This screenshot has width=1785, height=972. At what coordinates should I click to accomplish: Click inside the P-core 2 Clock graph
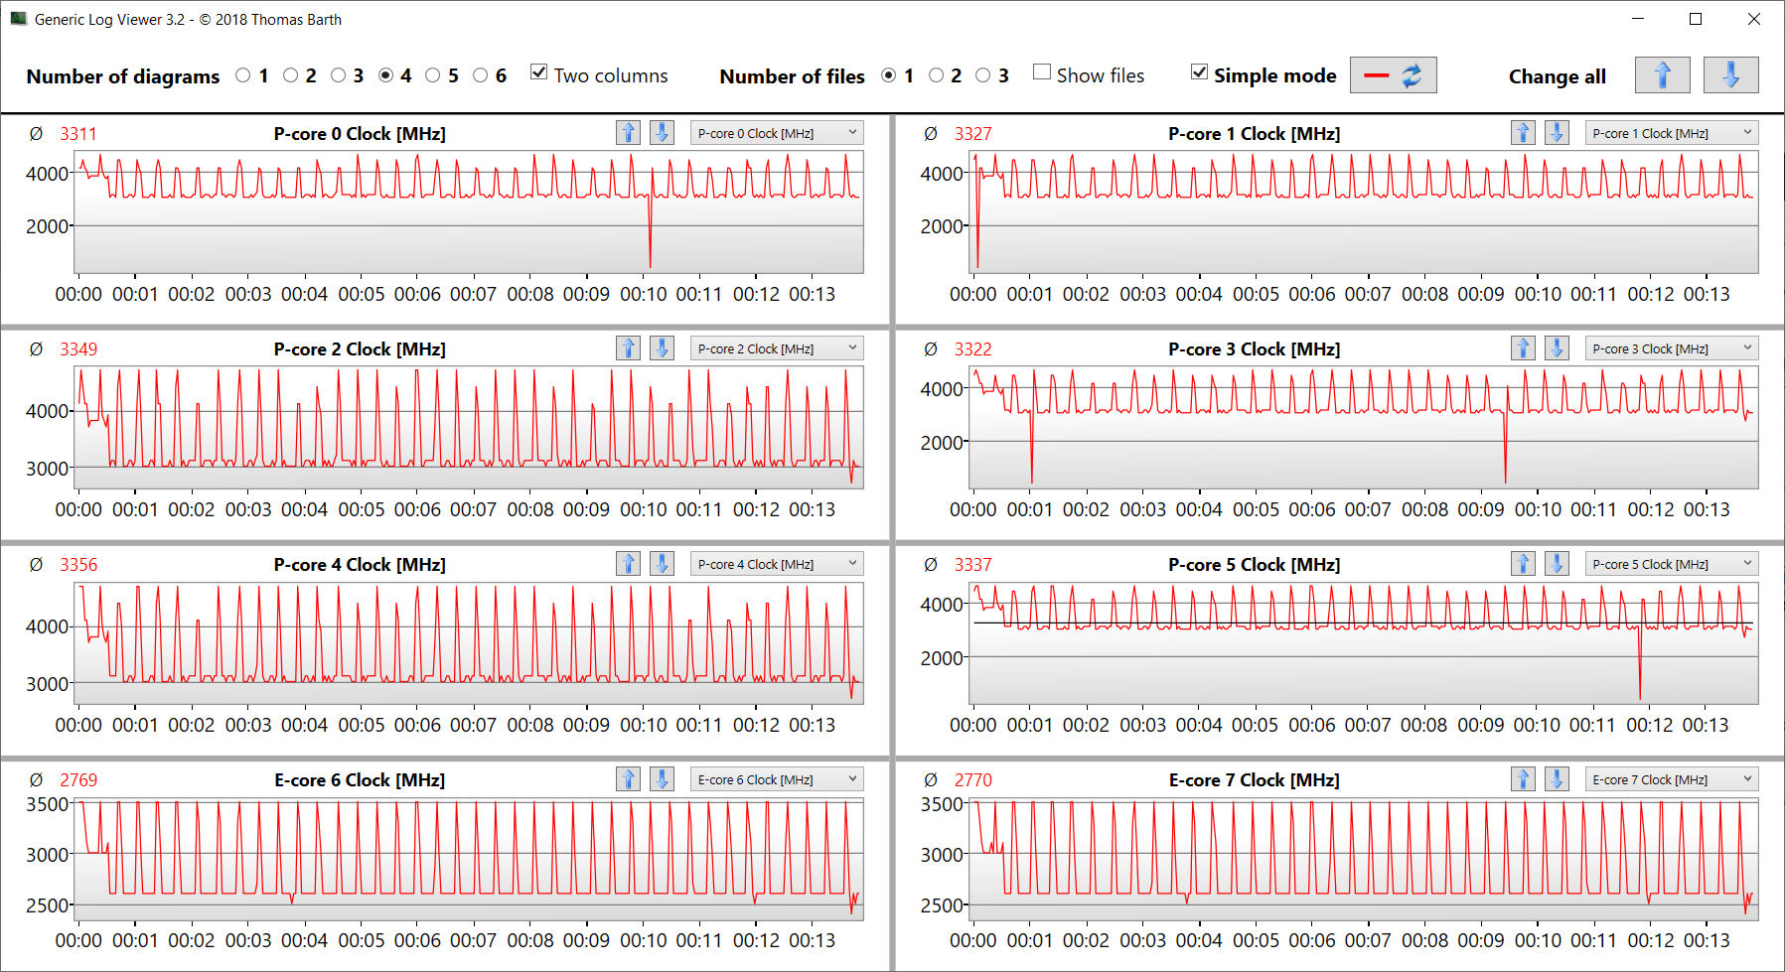coord(468,428)
